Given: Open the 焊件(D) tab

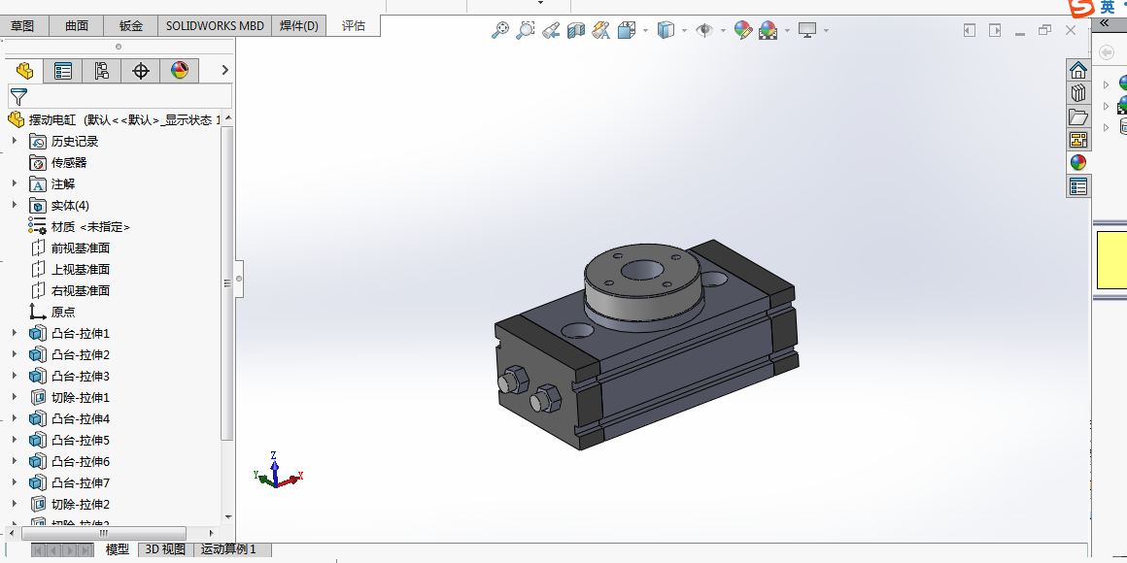Looking at the screenshot, I should point(299,26).
